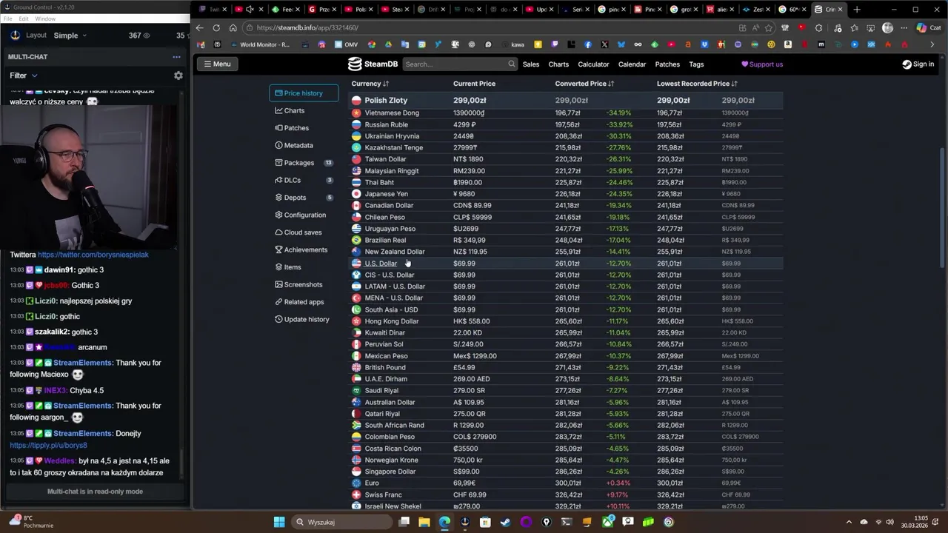Open the Items sidebar section
Viewport: 948px width, 533px height.
pos(288,267)
